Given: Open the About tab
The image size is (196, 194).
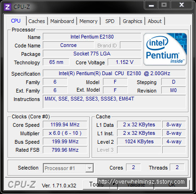Looking at the screenshot, I should pos(155,21).
